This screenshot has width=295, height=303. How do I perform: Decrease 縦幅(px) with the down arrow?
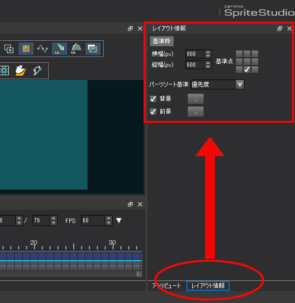pos(208,67)
